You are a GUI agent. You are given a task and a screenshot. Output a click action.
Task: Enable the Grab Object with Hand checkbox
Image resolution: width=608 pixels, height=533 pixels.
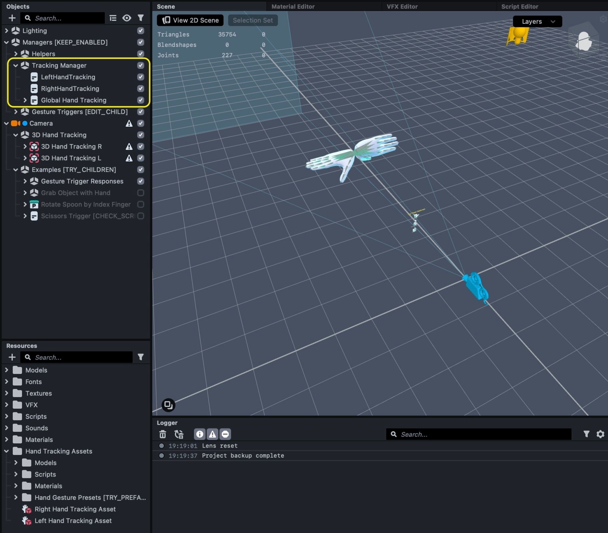pos(141,193)
